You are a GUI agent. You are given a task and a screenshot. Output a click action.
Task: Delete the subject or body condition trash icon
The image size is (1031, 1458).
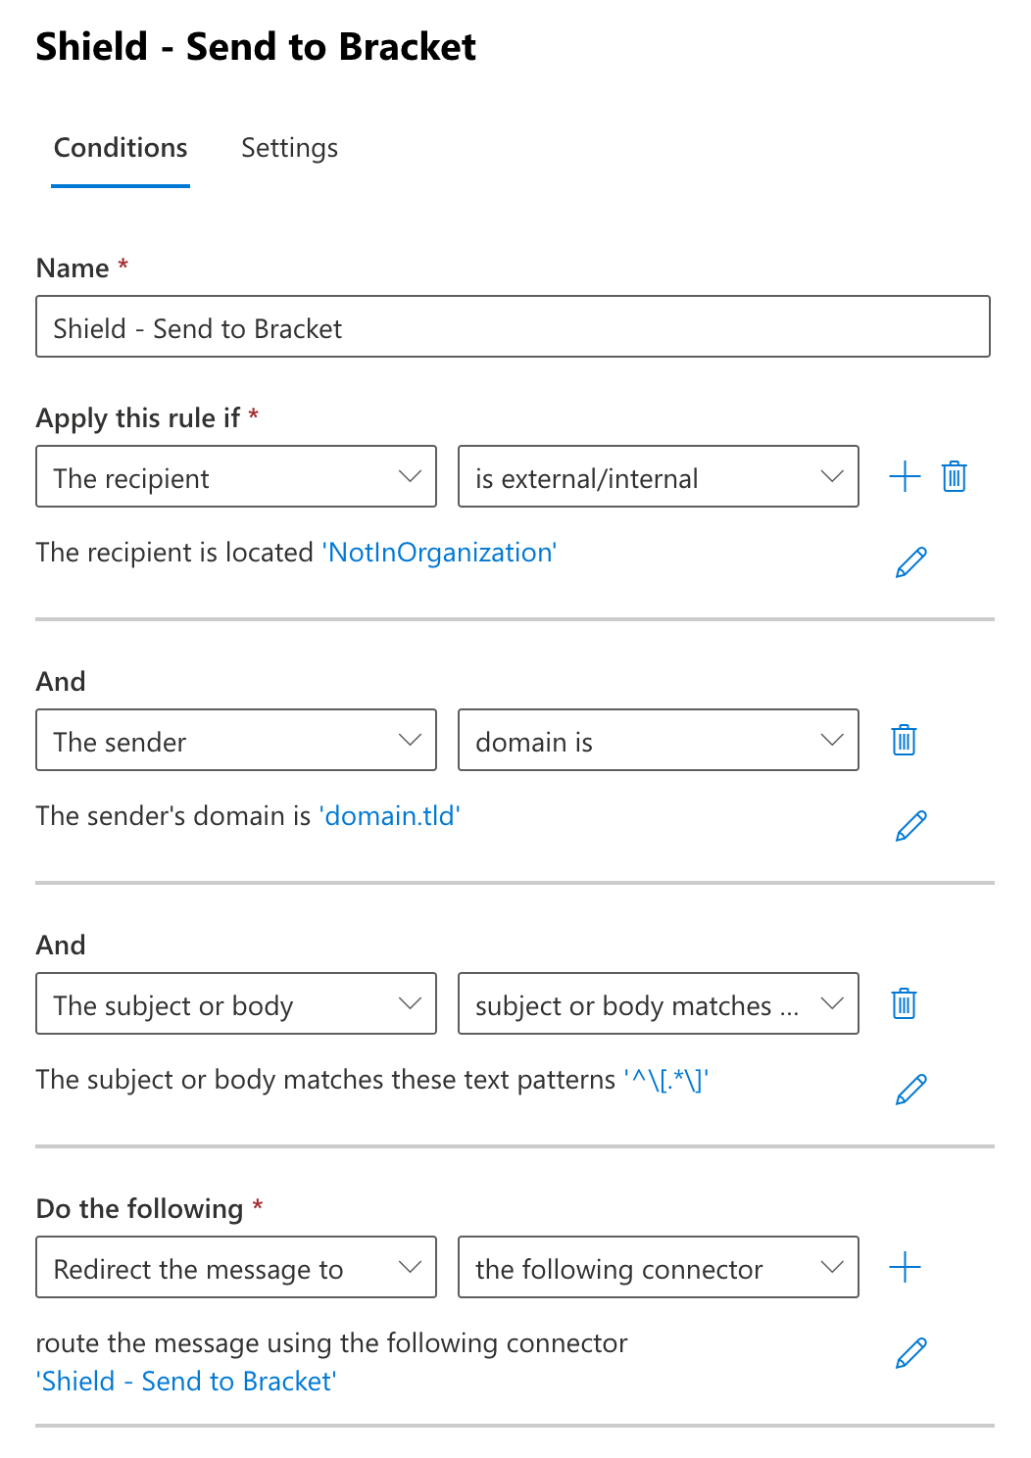click(904, 1004)
